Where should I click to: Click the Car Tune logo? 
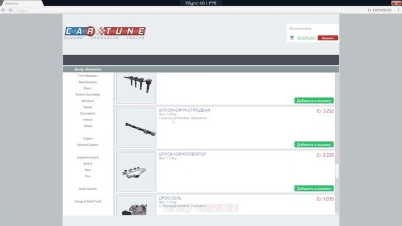click(x=105, y=33)
